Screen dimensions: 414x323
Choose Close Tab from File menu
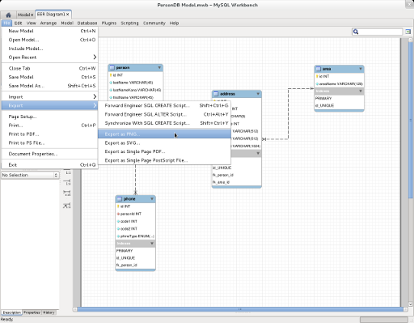[x=50, y=69]
